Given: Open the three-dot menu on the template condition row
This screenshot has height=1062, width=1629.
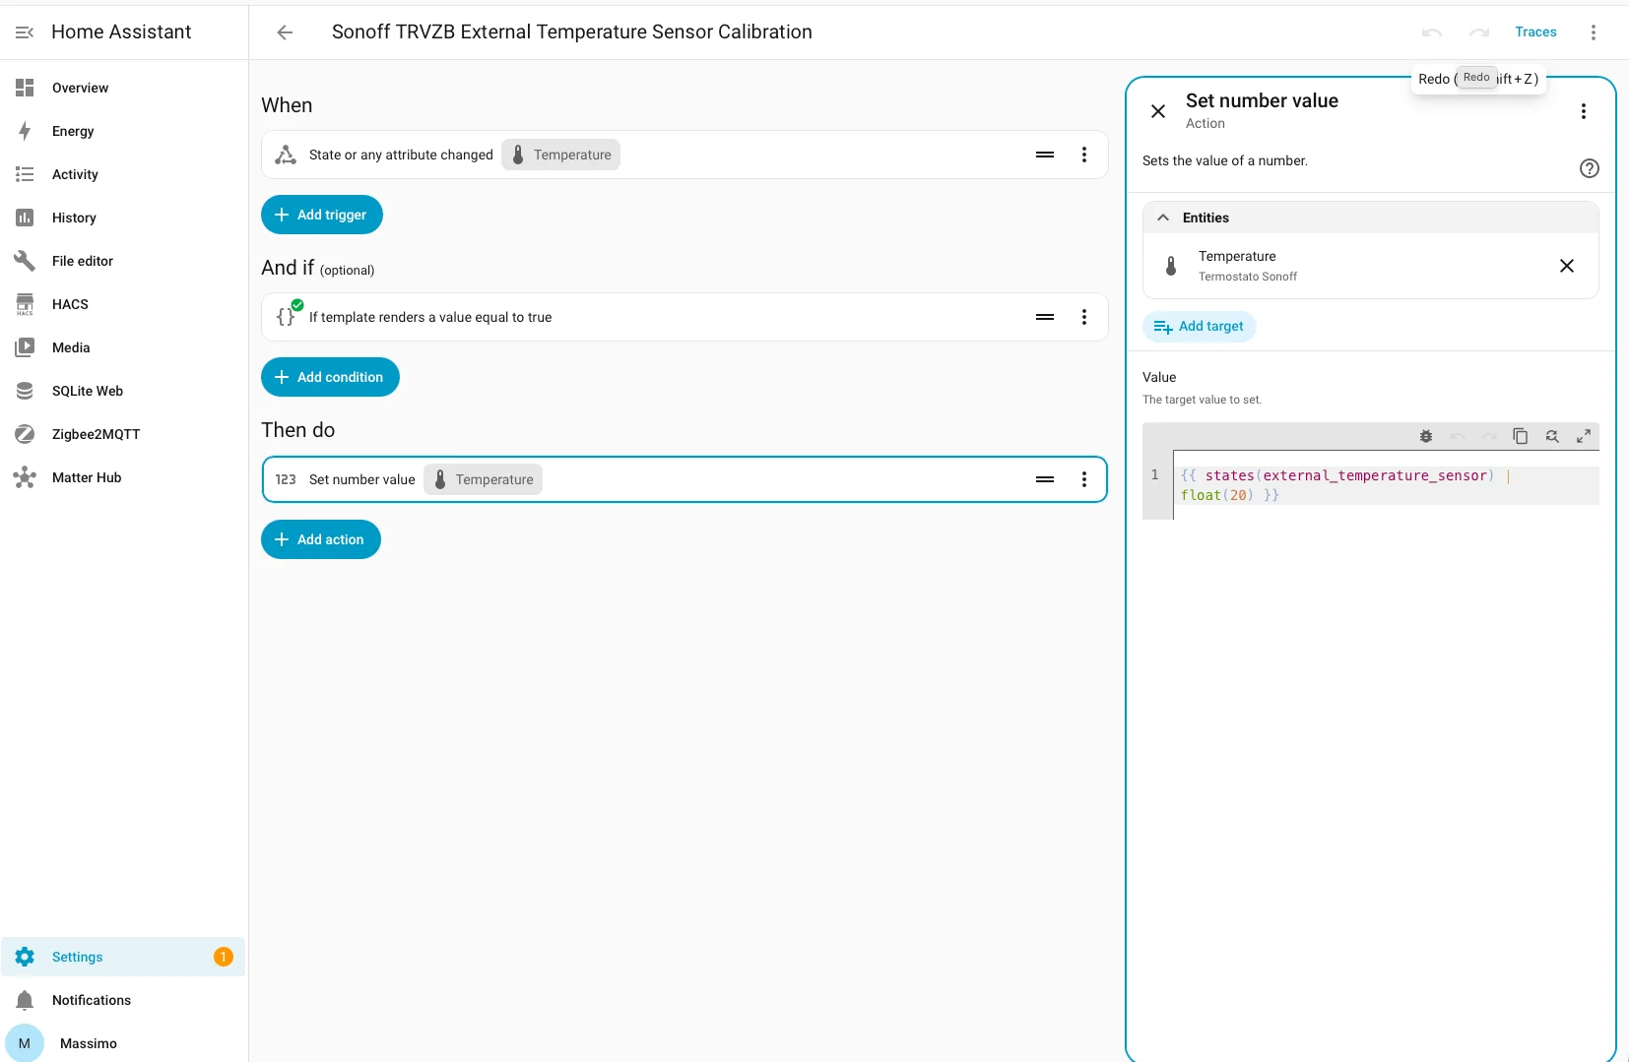Looking at the screenshot, I should tap(1084, 317).
